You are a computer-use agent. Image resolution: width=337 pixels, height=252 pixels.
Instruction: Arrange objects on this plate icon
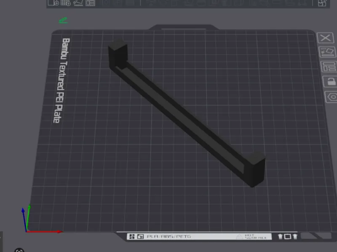pos(329,66)
